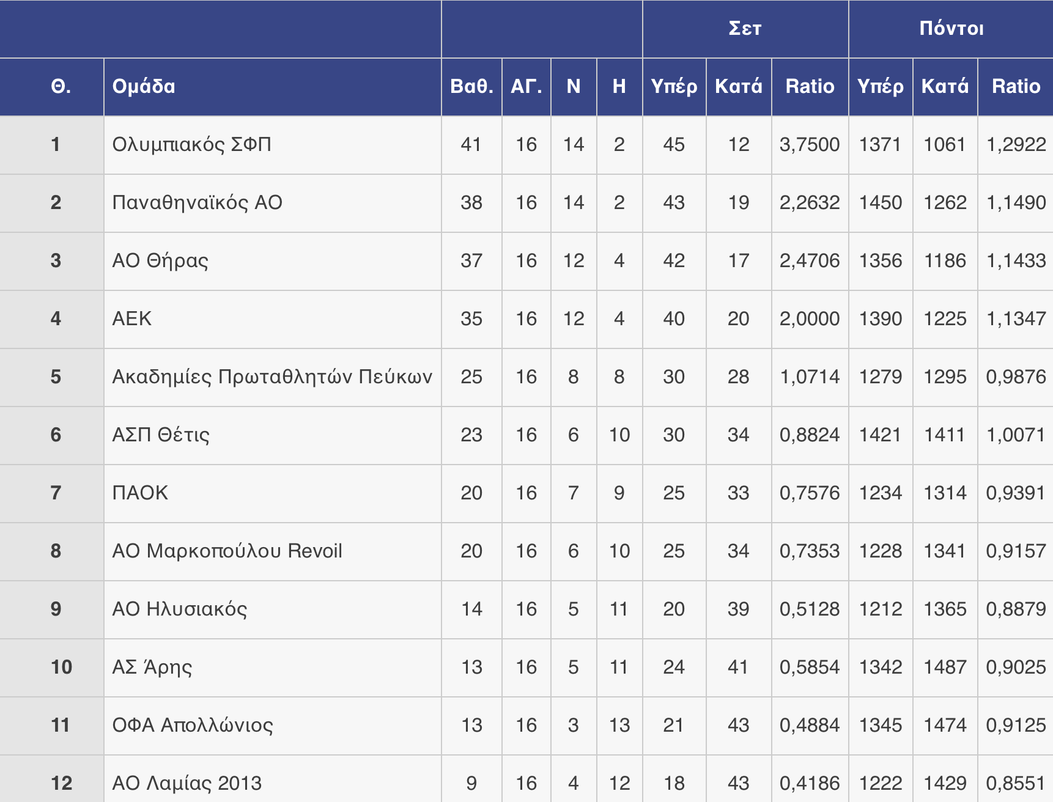Click the ΑΓ. column header
Viewport: 1053px width, 802px height.
[x=526, y=87]
